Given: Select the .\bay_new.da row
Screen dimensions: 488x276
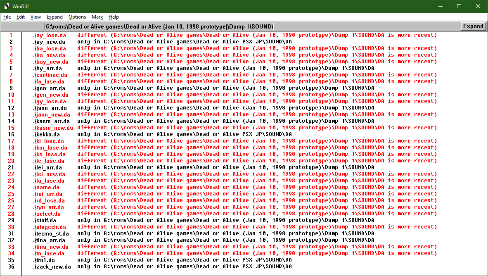Looking at the screenshot, I should 235,62.
